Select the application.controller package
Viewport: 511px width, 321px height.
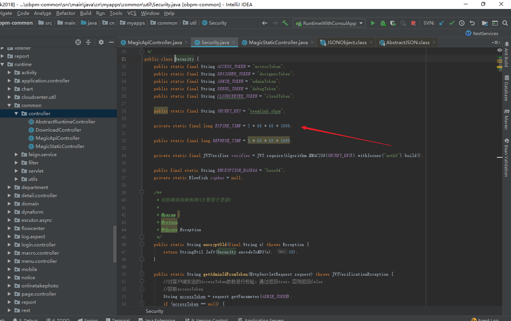(x=45, y=81)
